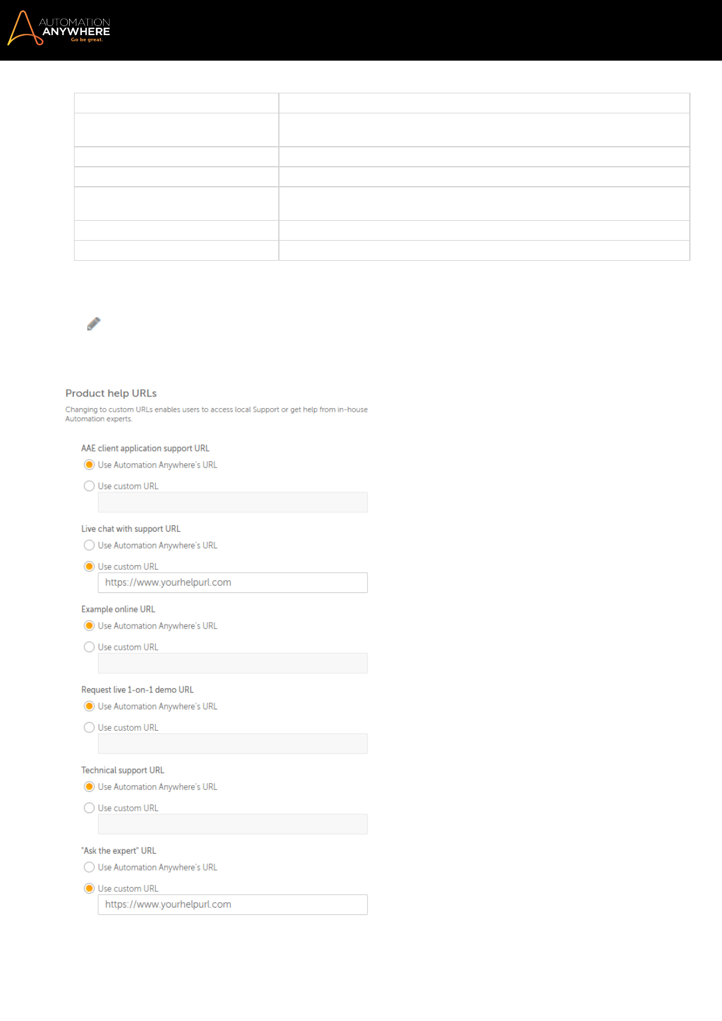Focus the Technical support custom URL field
The width and height of the screenshot is (722, 1021).
click(233, 825)
